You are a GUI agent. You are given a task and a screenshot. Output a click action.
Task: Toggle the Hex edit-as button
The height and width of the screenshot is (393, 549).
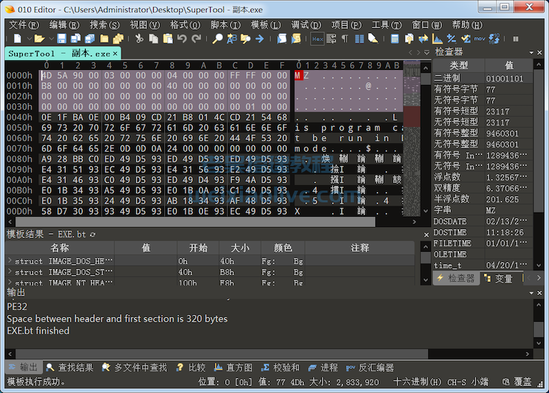[x=318, y=39]
